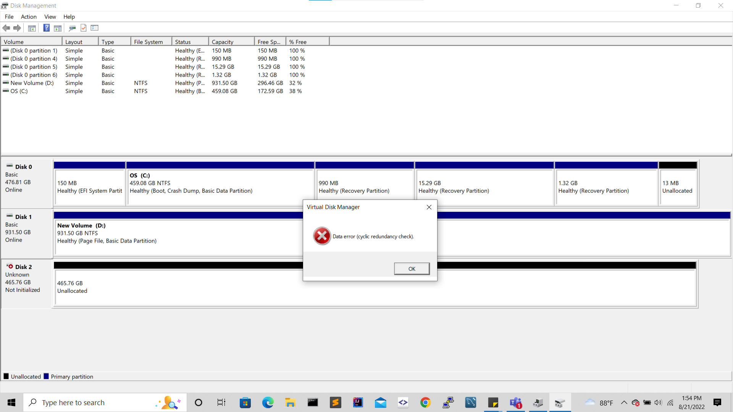Select the 150 MB EFI System Partition block

pyautogui.click(x=90, y=184)
